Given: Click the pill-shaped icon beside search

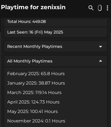Looking at the screenshot, I should [100, 8].
